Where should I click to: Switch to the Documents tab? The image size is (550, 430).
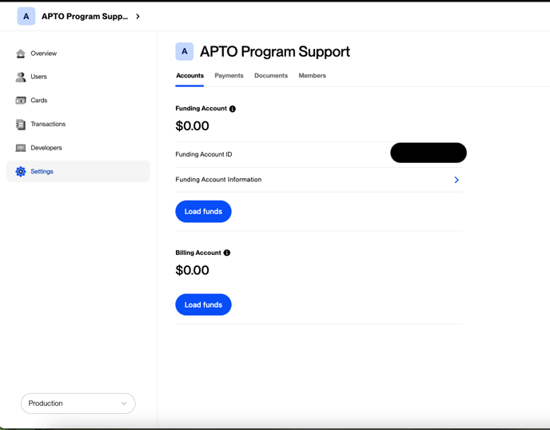pyautogui.click(x=271, y=75)
